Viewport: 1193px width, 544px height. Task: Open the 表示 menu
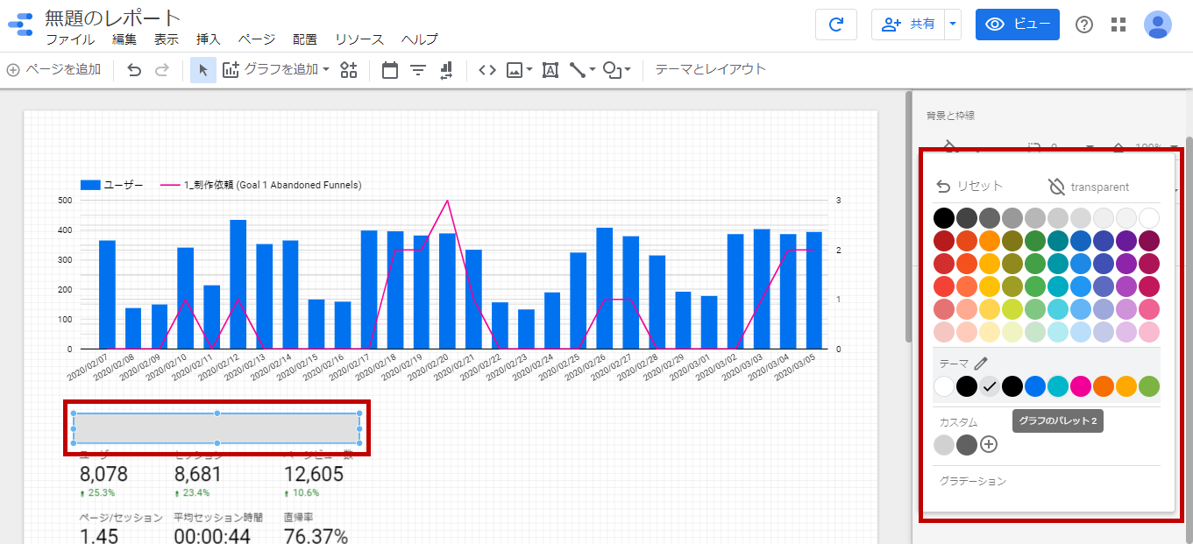click(167, 39)
